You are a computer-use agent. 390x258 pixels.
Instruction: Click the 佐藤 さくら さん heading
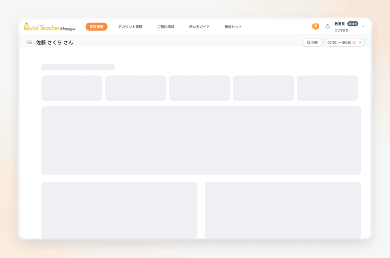[54, 43]
